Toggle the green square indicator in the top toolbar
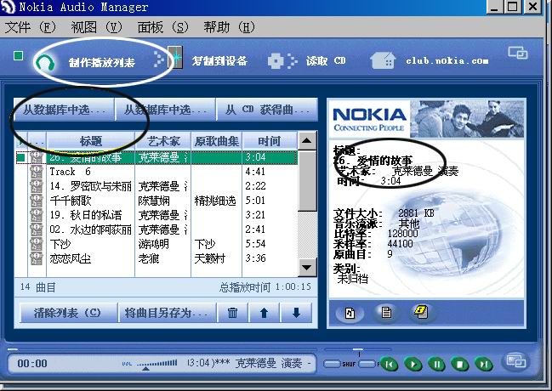Screen dimensions: 552x391 (19, 55)
